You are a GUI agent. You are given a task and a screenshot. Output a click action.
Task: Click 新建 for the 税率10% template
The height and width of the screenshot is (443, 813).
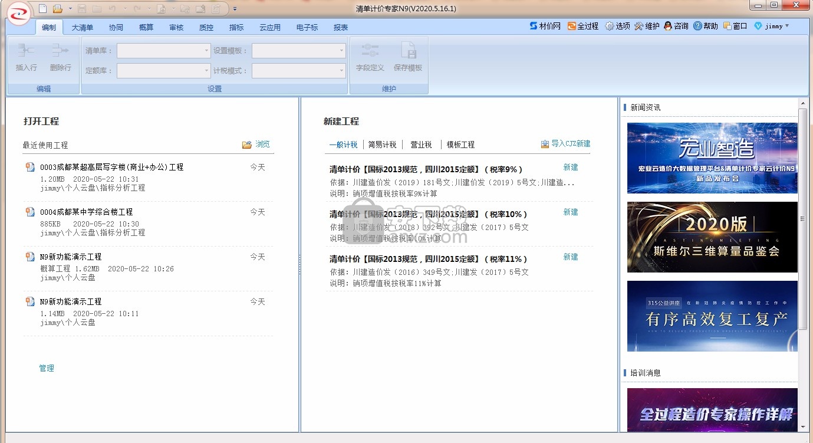[571, 212]
